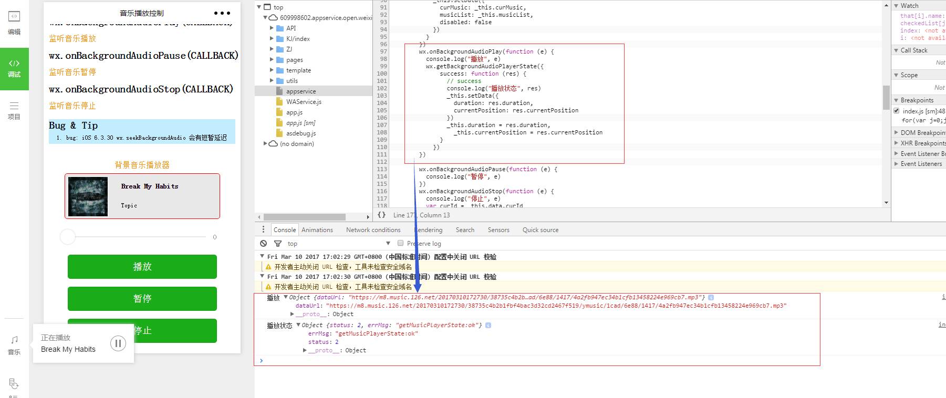Open the 项目 project sidebar icon
This screenshot has height=398, width=946.
[14, 111]
